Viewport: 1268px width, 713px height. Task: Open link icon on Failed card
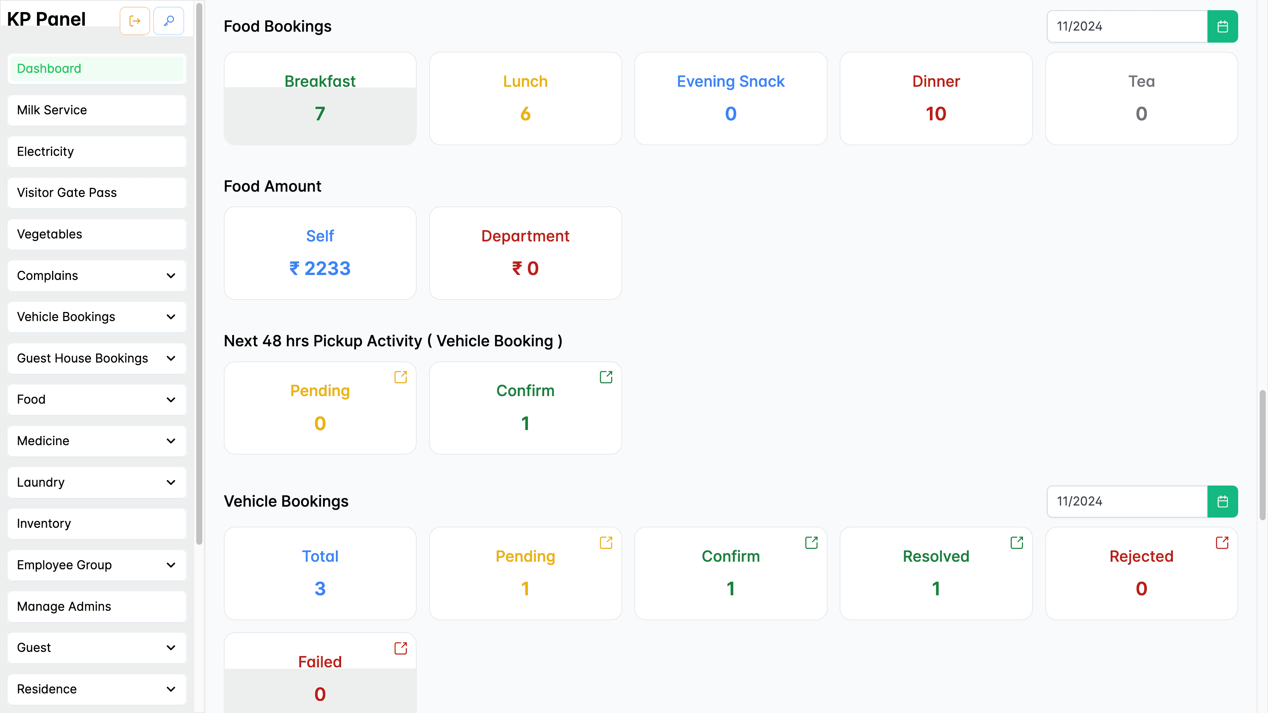click(401, 648)
